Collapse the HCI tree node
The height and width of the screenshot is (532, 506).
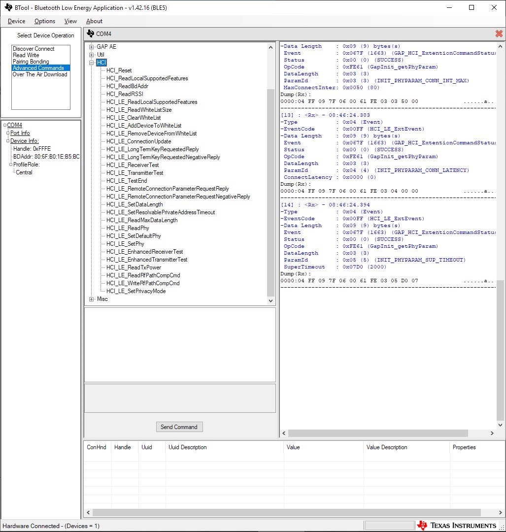92,62
